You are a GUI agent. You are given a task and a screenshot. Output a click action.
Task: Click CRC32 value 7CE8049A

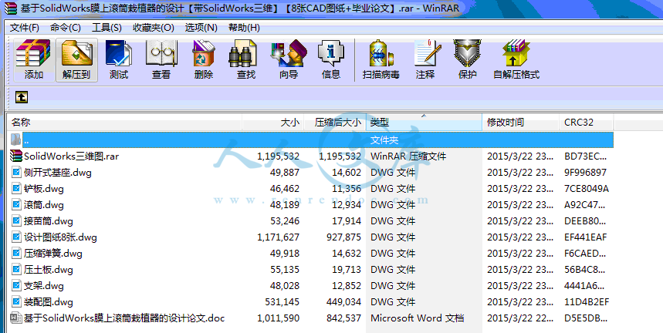pos(586,189)
